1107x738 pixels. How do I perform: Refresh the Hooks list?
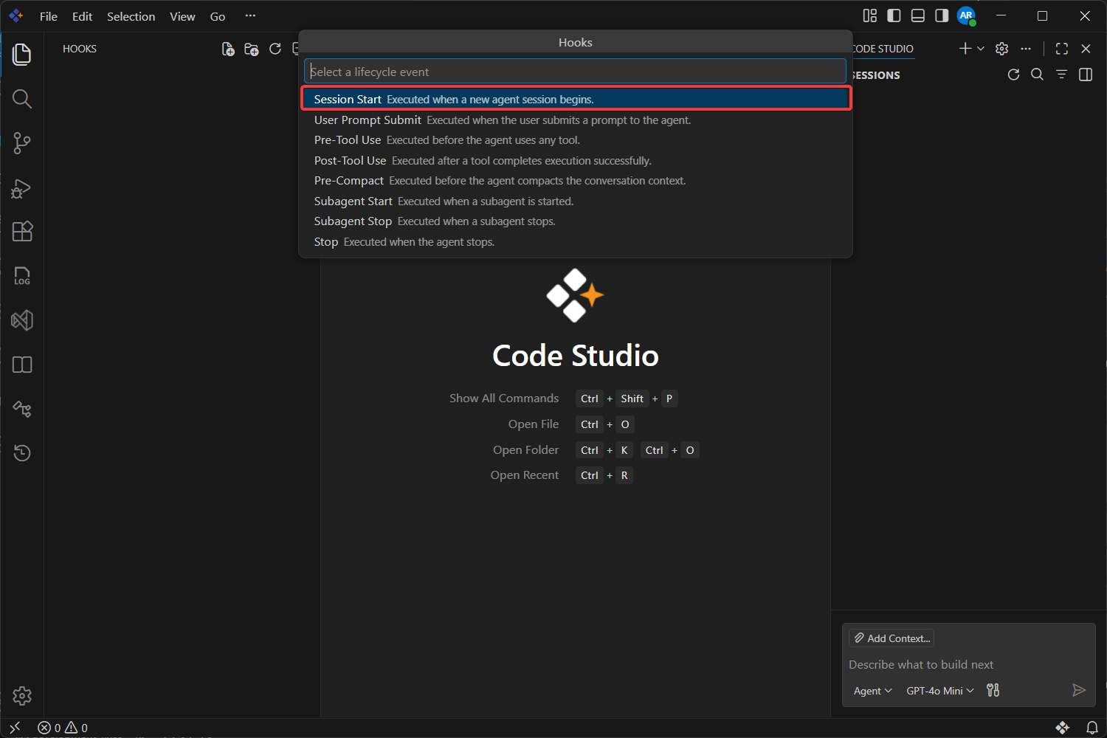point(275,49)
